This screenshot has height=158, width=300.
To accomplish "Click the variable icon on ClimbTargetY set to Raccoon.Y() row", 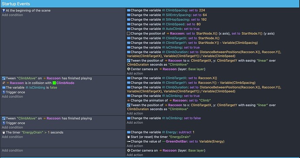I will 129,83.
